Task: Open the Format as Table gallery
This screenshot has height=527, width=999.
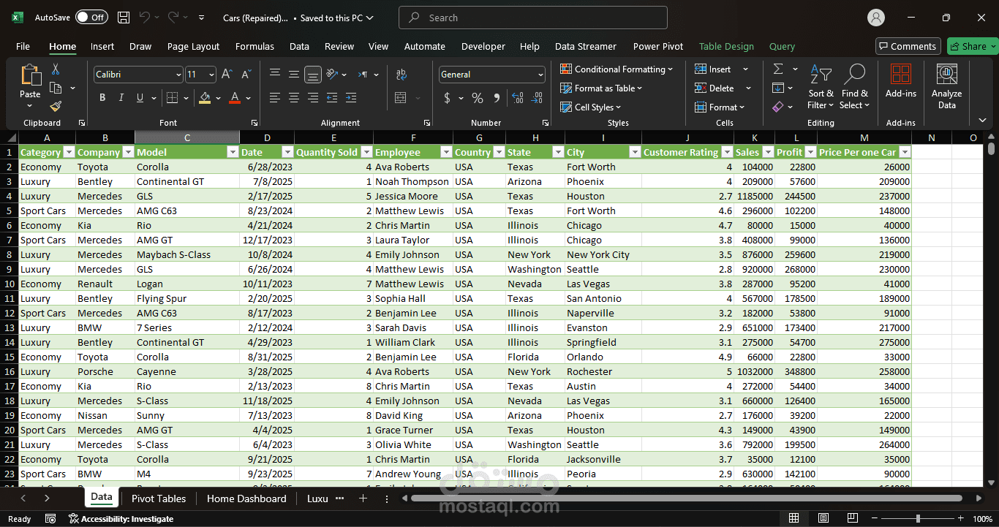Action: 602,88
